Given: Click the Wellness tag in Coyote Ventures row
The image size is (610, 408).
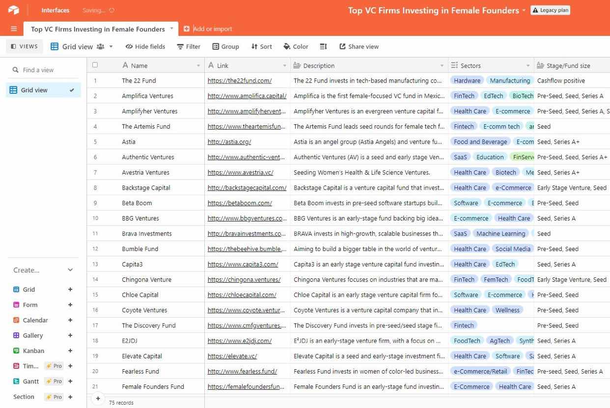Looking at the screenshot, I should pos(507,310).
